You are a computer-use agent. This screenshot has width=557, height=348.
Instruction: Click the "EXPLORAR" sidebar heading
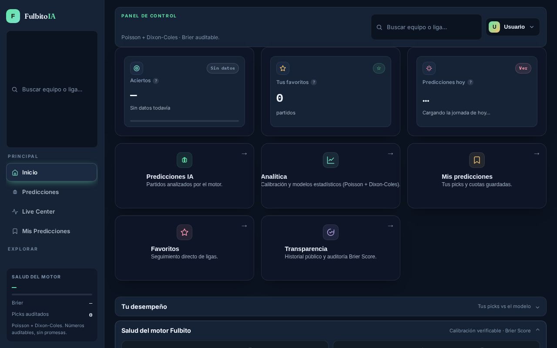(x=23, y=249)
